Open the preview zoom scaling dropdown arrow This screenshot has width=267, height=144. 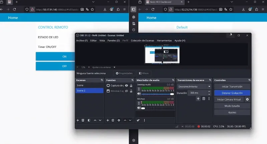click(114, 67)
